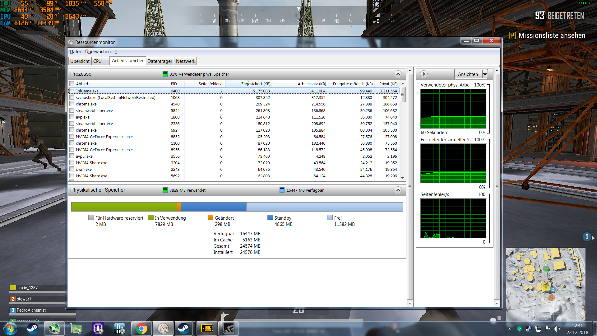Click the CPU-Z chip taskbar icon
Screen dimensions: 597x336
pos(98,329)
